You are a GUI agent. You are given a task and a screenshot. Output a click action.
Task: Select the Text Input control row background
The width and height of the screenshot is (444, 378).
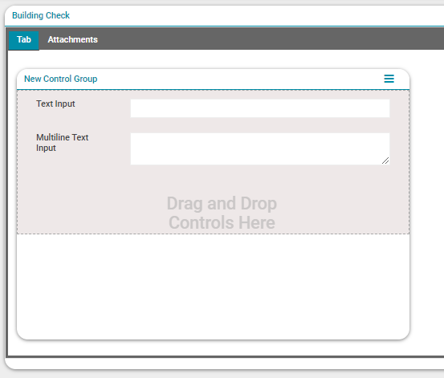213,108
